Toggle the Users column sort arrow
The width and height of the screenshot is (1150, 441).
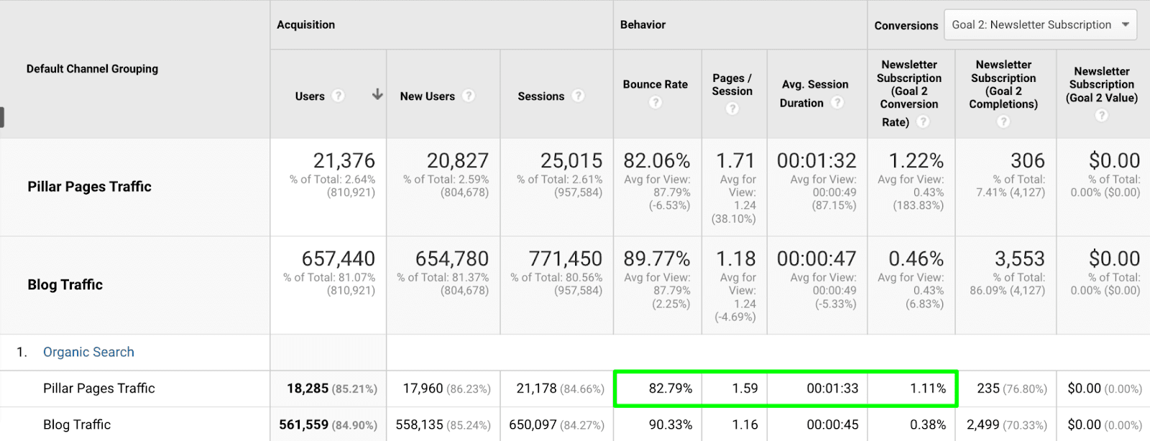377,95
